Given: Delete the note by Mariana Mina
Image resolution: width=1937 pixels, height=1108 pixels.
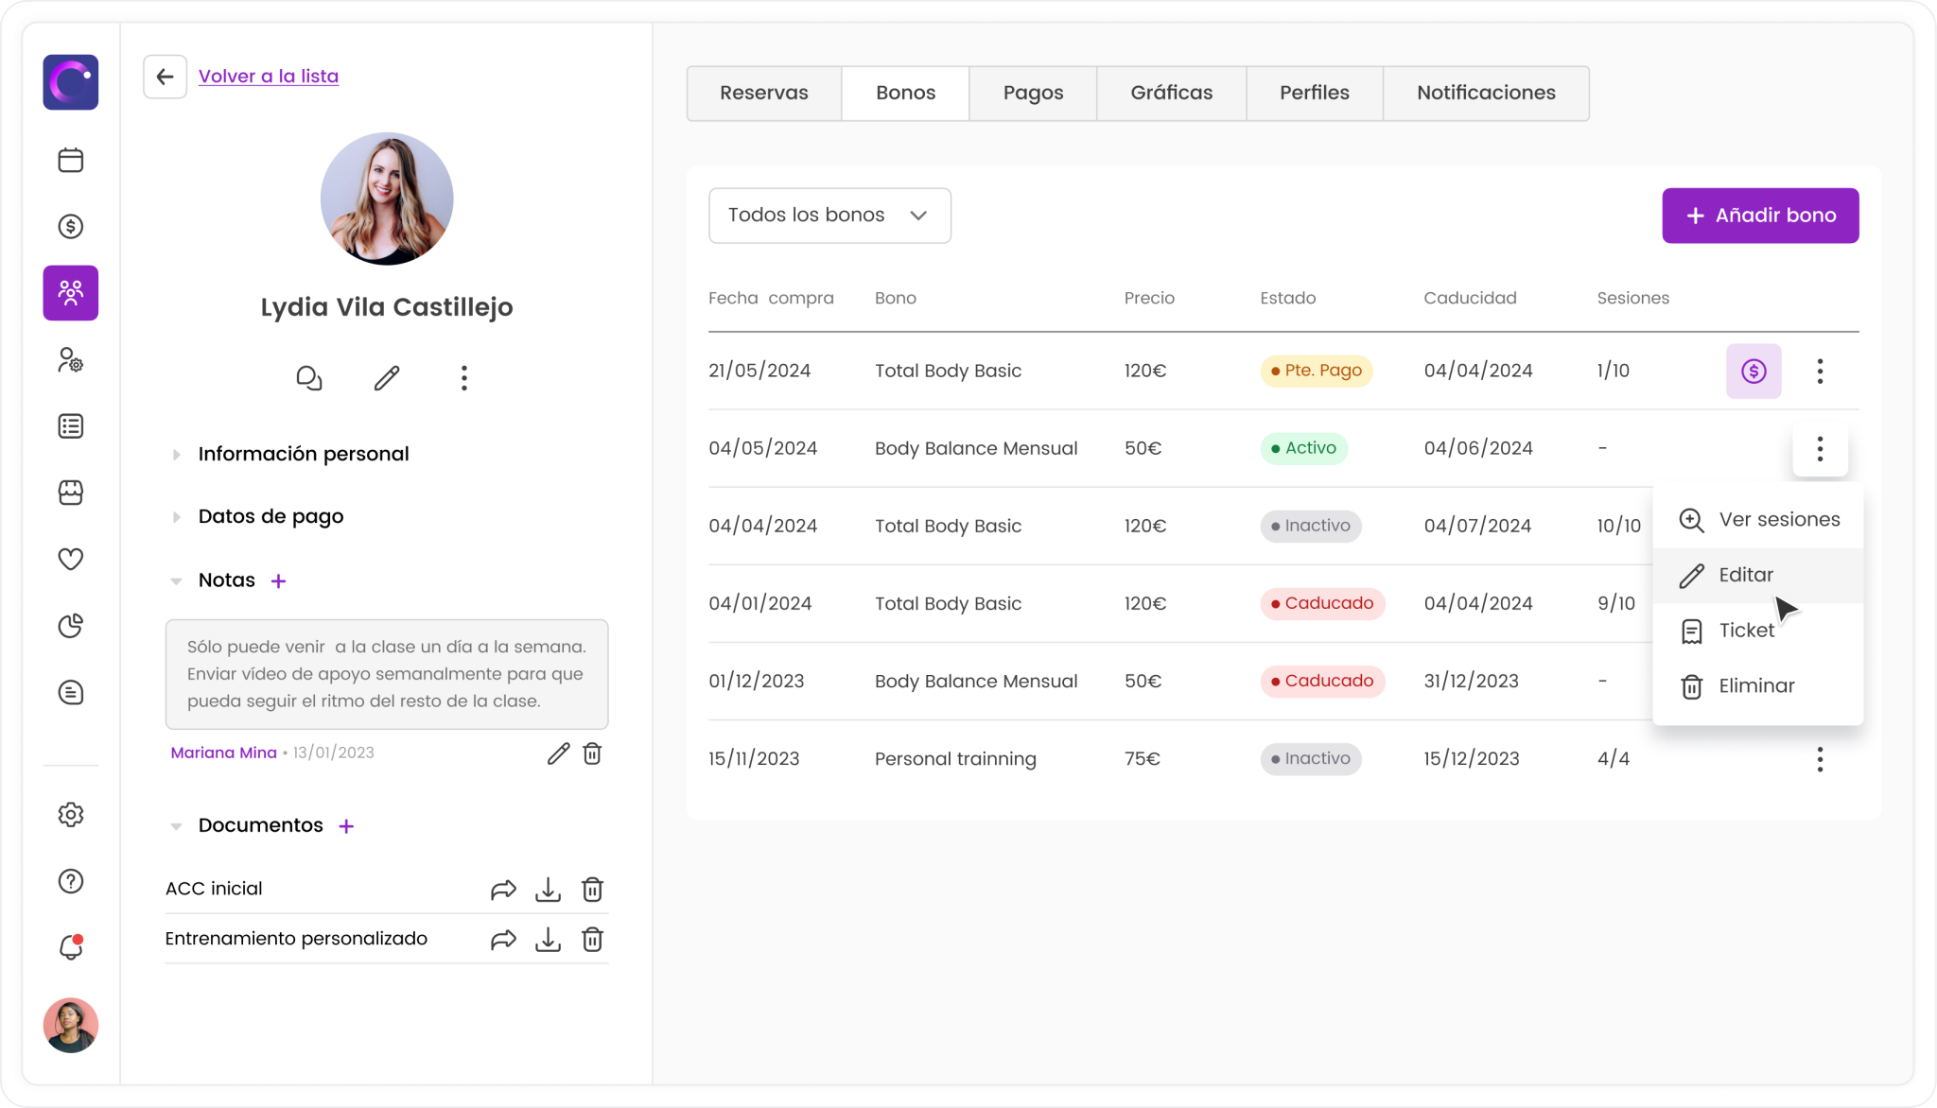Looking at the screenshot, I should [x=592, y=753].
